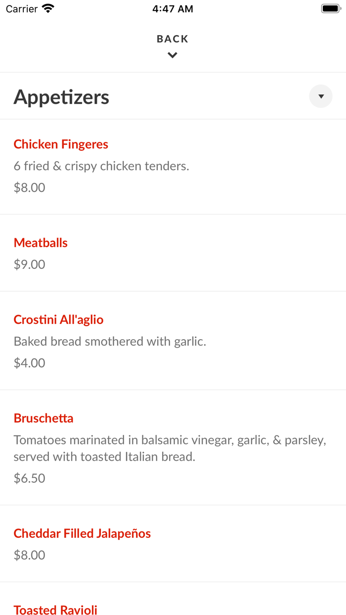Tap the Appetizers section header

(61, 97)
